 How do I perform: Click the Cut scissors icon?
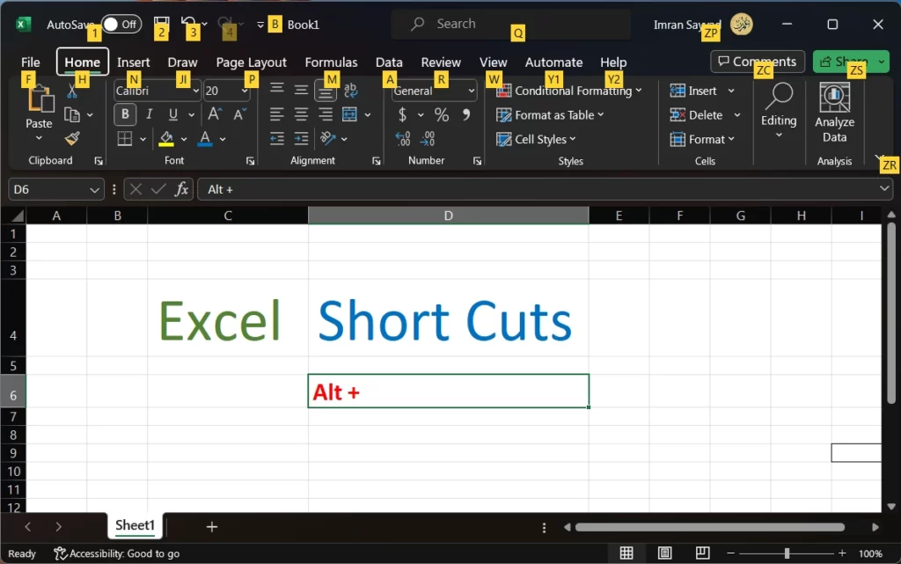click(72, 91)
